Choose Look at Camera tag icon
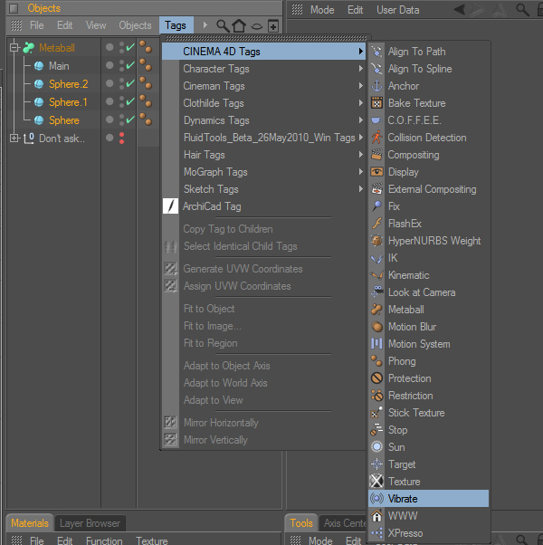 [376, 292]
